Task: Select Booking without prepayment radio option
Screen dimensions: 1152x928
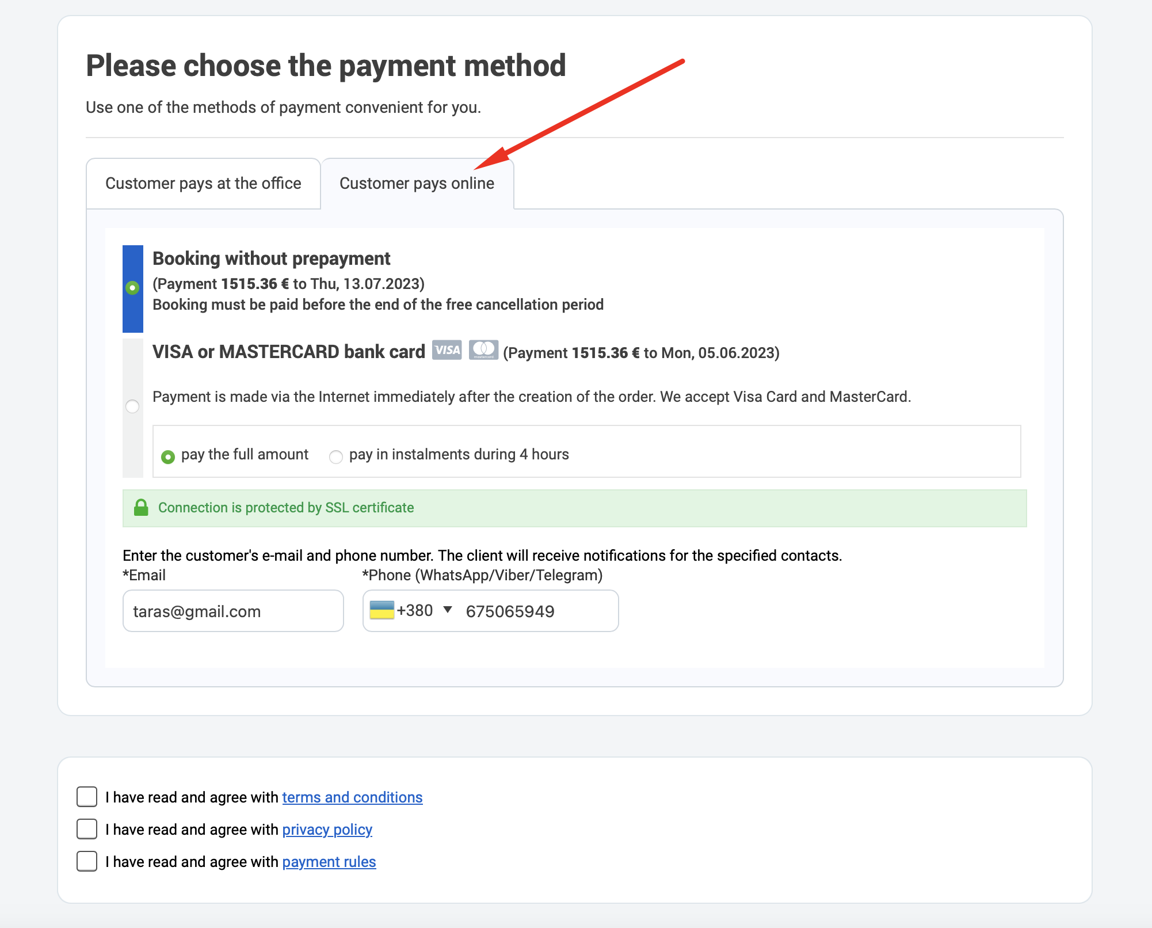Action: (x=132, y=287)
